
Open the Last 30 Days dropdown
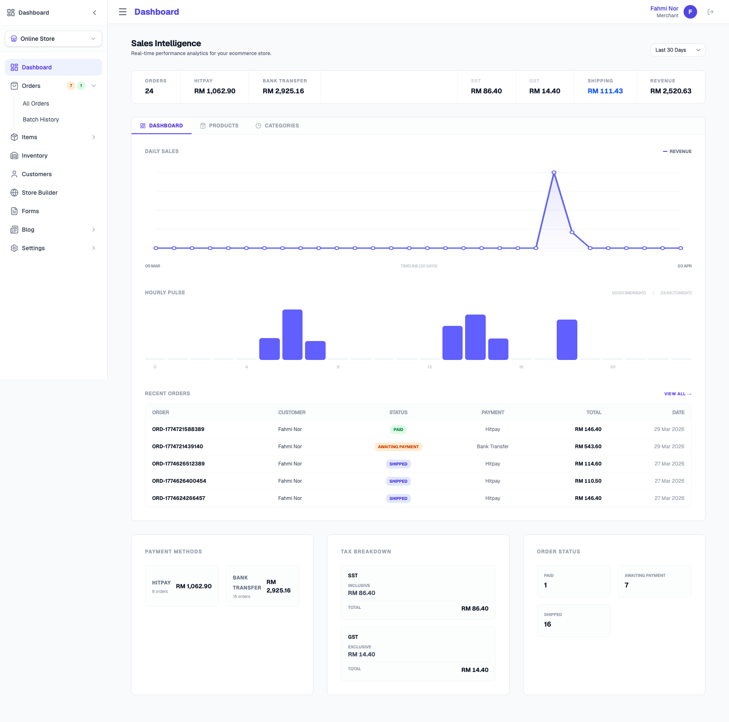[x=677, y=50]
